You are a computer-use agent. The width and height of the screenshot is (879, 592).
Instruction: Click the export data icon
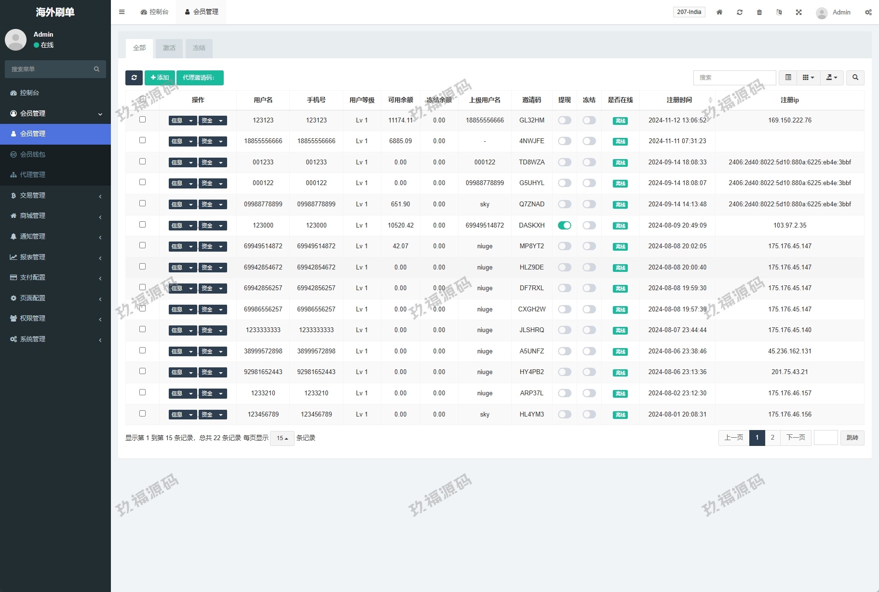(x=831, y=78)
